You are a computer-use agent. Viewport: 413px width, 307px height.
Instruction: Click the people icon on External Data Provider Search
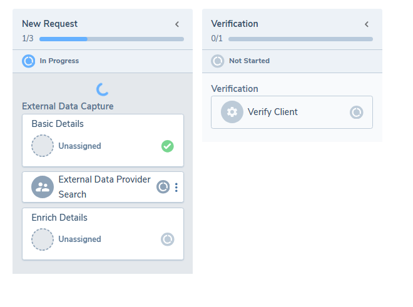tap(43, 187)
